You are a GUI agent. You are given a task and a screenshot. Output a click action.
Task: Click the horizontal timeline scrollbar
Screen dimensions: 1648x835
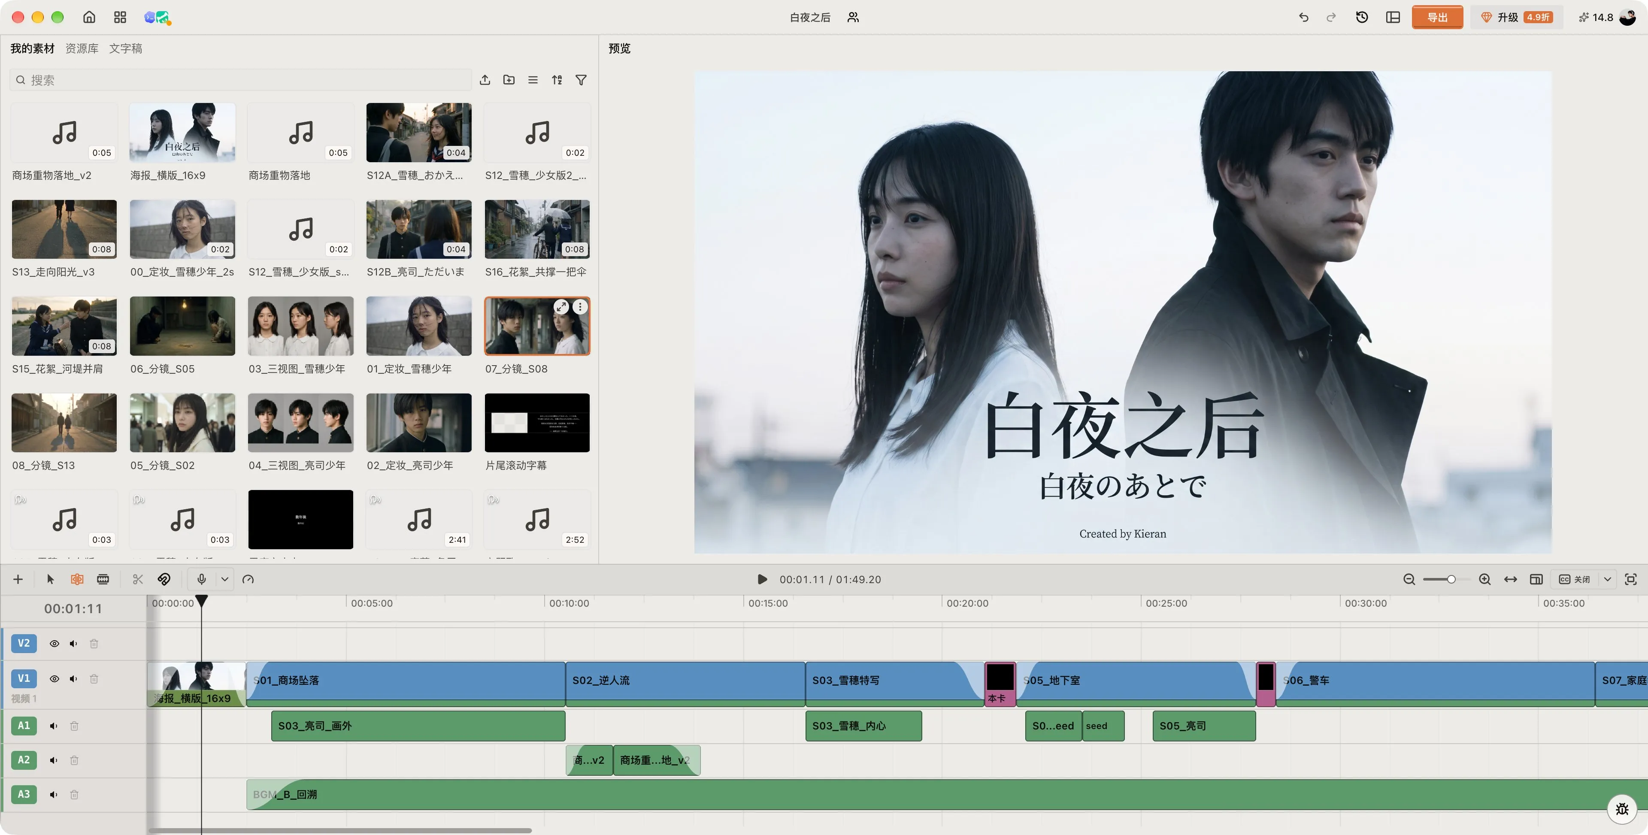point(340,831)
